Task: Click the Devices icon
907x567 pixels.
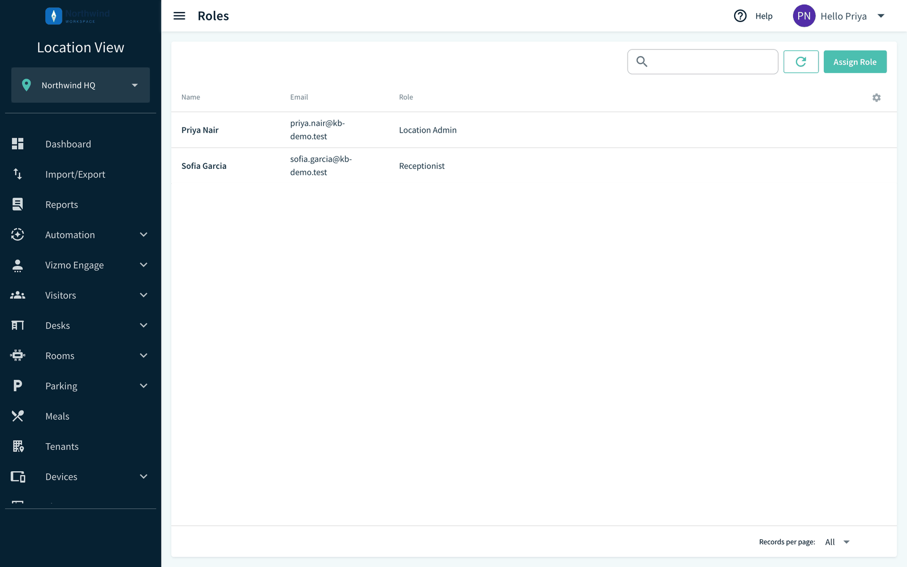Action: pyautogui.click(x=18, y=477)
